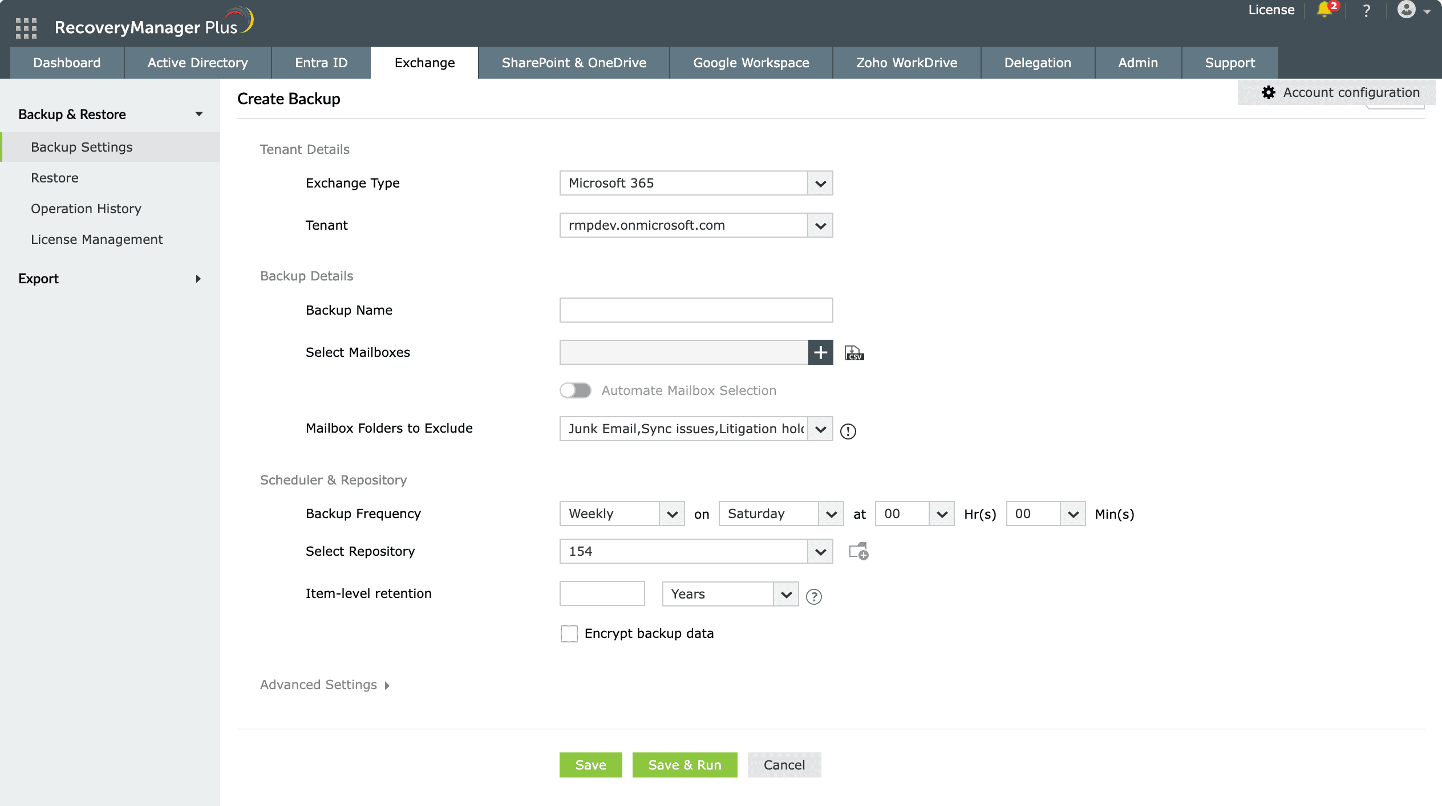This screenshot has width=1442, height=806.
Task: Click the Backup Name input field
Action: (696, 310)
